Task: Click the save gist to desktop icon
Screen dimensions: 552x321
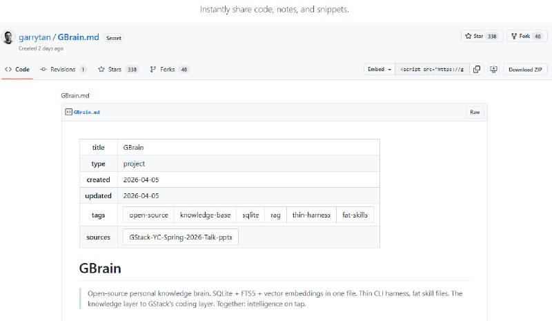Action: 493,69
